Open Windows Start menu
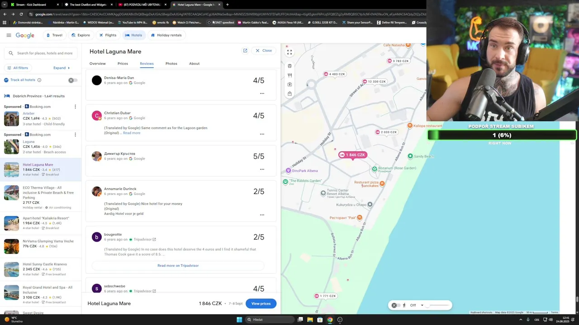Image resolution: width=579 pixels, height=325 pixels. pos(239,320)
